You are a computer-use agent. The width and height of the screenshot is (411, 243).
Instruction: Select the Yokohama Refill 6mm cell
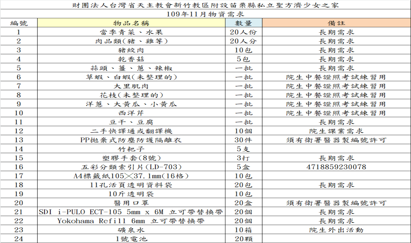coord(131,221)
